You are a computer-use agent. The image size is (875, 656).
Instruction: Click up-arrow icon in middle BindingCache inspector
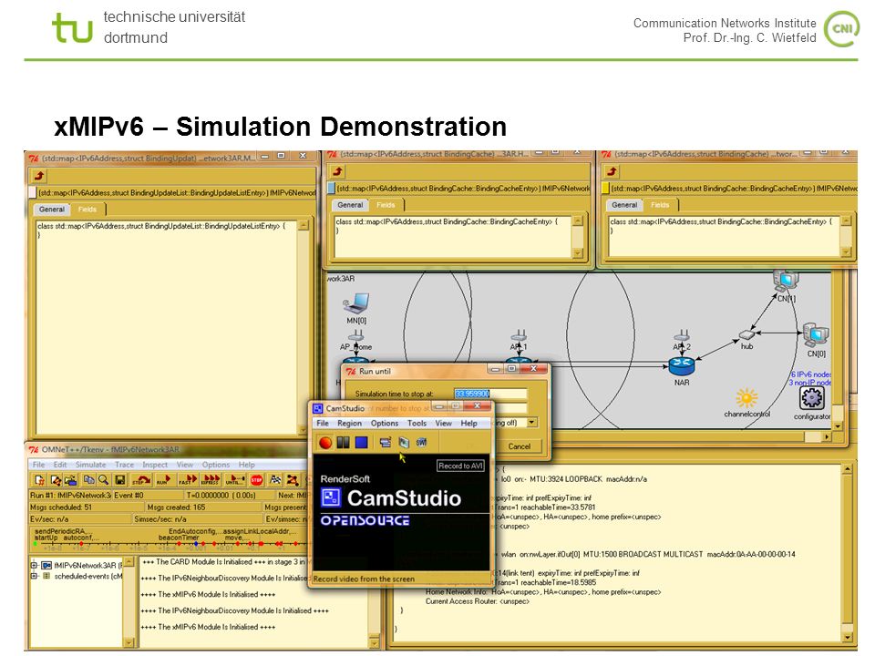[337, 171]
